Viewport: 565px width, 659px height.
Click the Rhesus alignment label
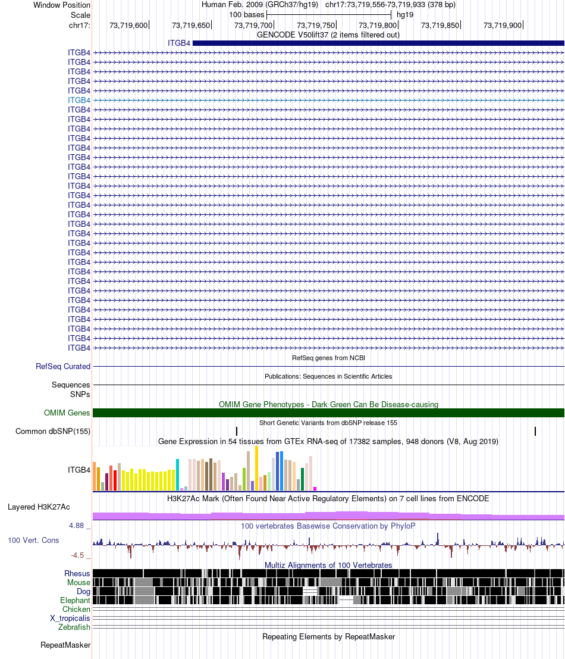point(77,573)
